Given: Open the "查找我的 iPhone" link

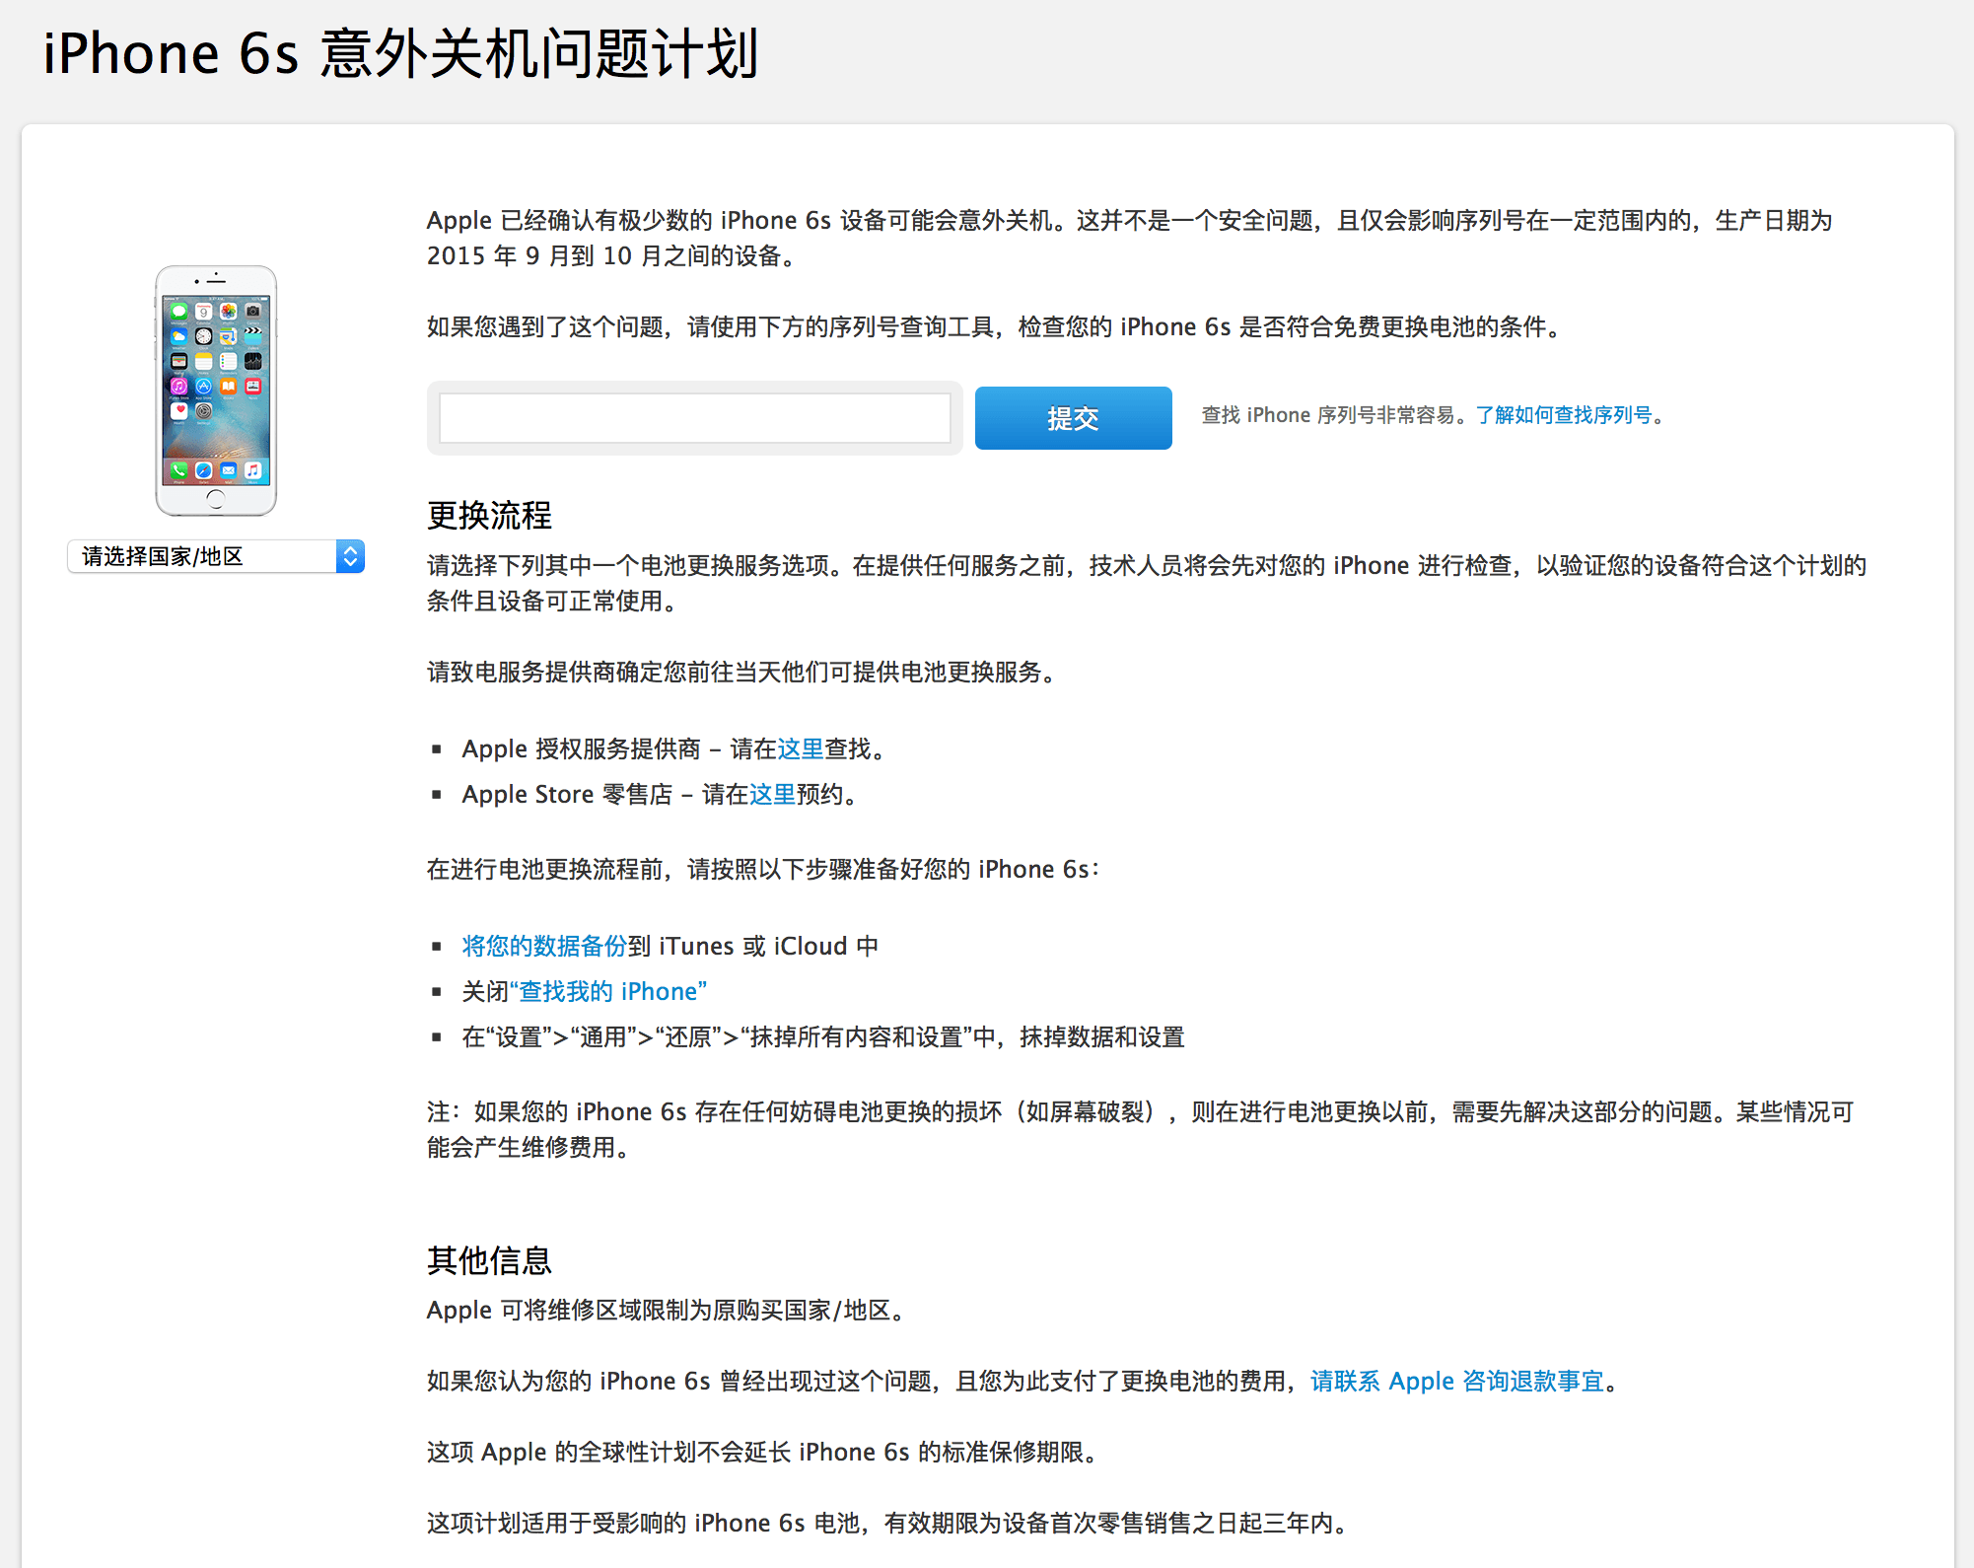Looking at the screenshot, I should [x=608, y=991].
